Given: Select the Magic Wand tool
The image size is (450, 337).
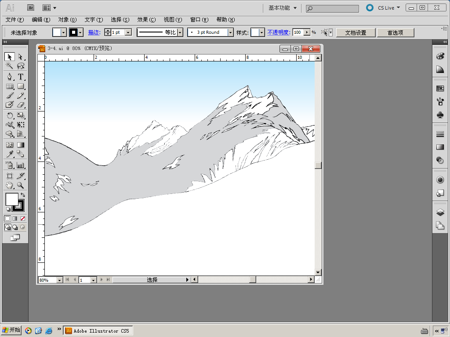Looking at the screenshot, I should point(10,66).
